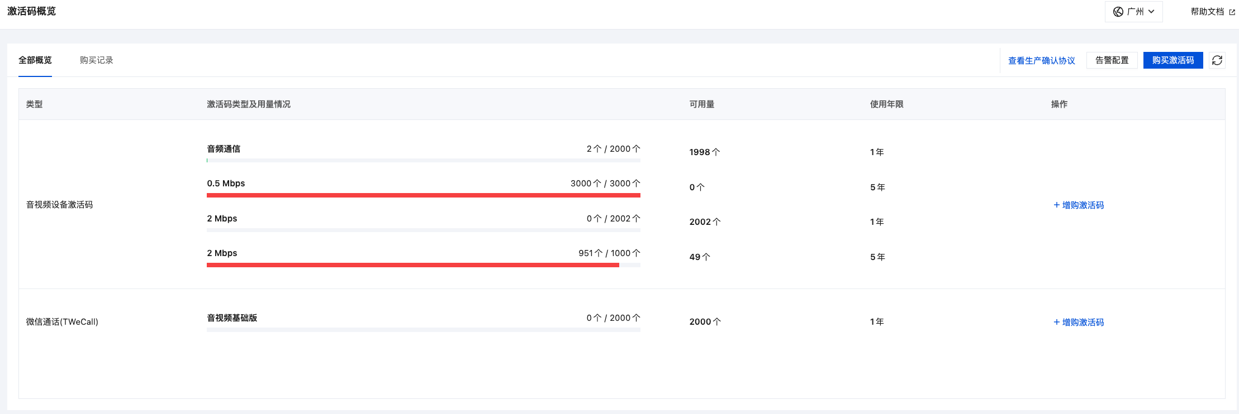
Task: Open the 广州 region dropdown
Action: pyautogui.click(x=1134, y=12)
